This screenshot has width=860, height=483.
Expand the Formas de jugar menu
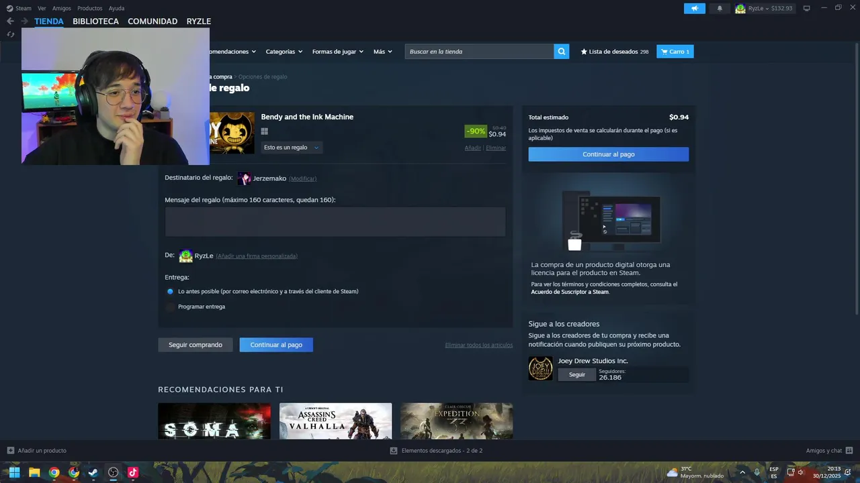click(x=337, y=52)
